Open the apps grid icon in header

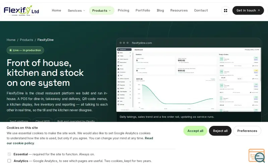[x=225, y=10]
